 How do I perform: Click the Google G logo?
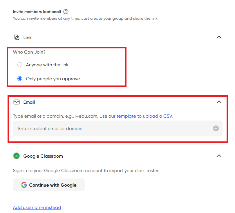[24, 185]
